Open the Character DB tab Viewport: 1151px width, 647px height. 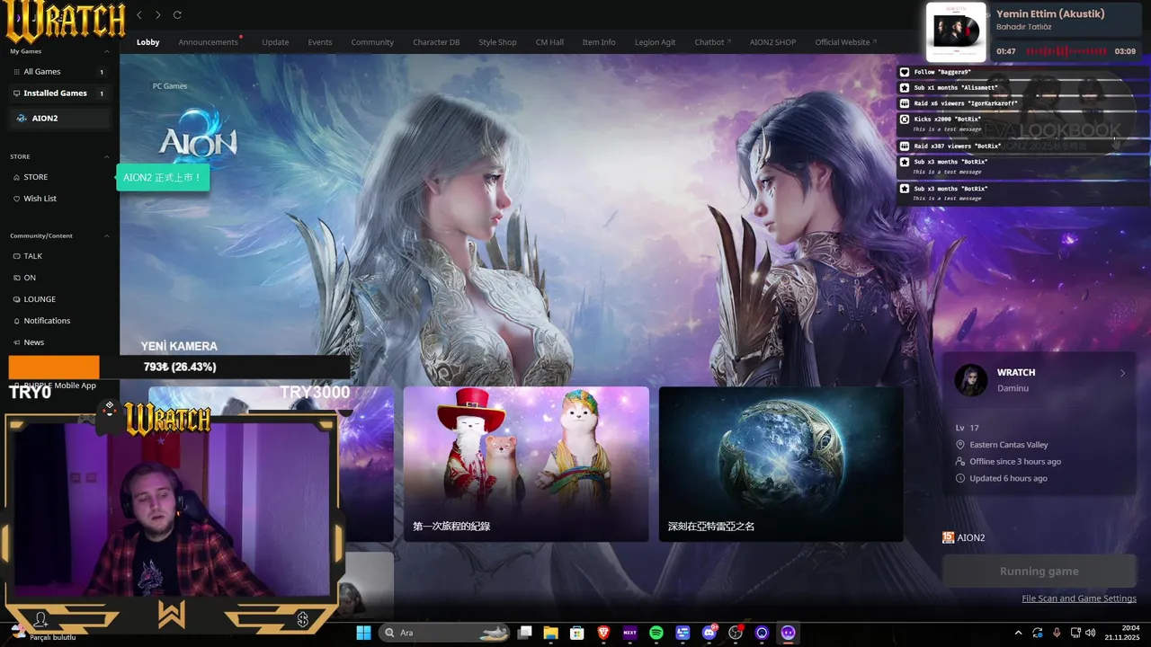point(436,42)
